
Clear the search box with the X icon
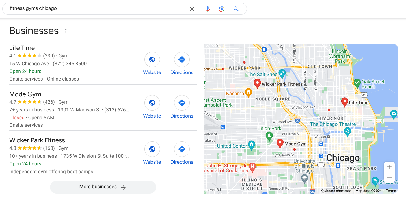[x=192, y=9]
